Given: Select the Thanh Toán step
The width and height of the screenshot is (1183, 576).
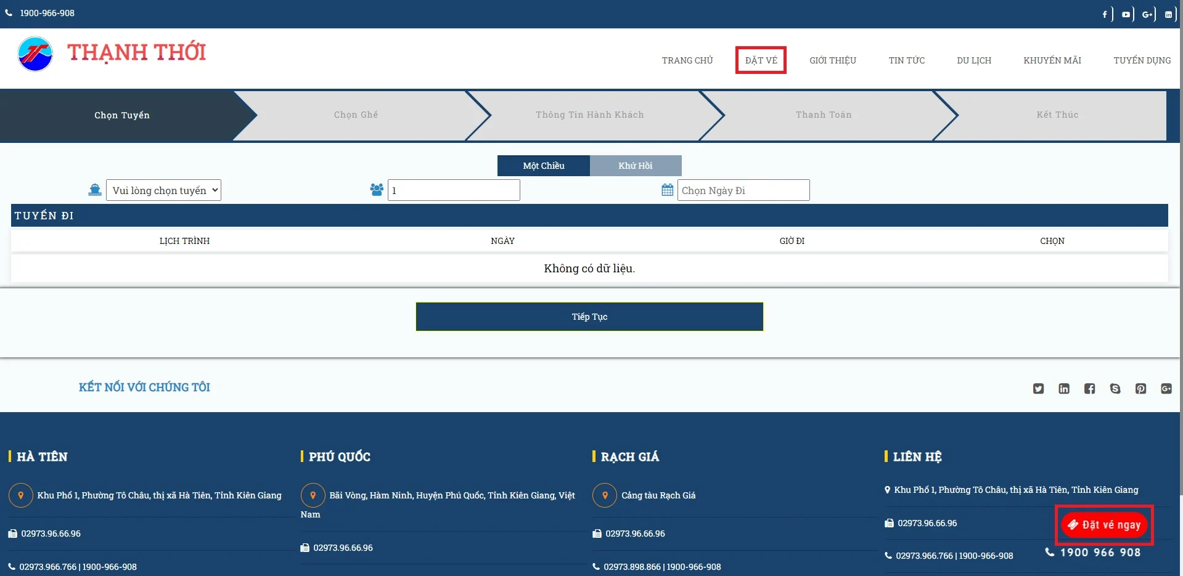Looking at the screenshot, I should coord(824,115).
